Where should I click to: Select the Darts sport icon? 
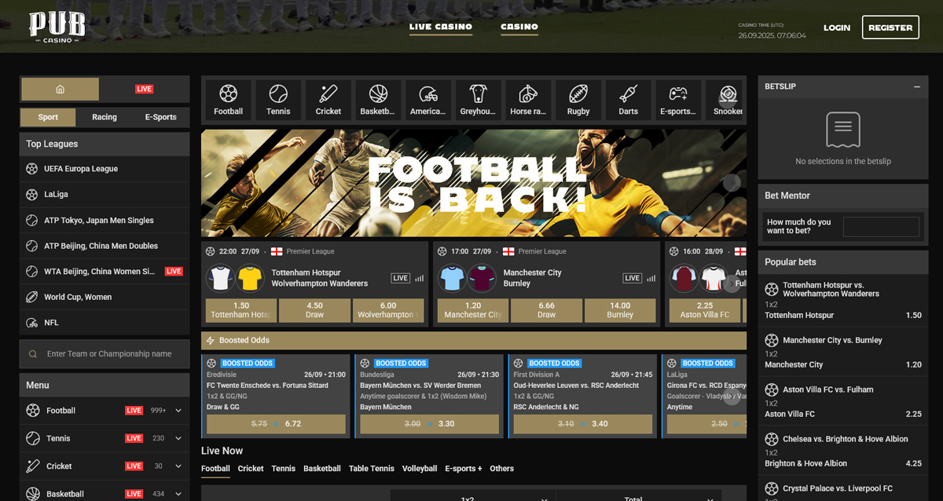[x=628, y=101]
